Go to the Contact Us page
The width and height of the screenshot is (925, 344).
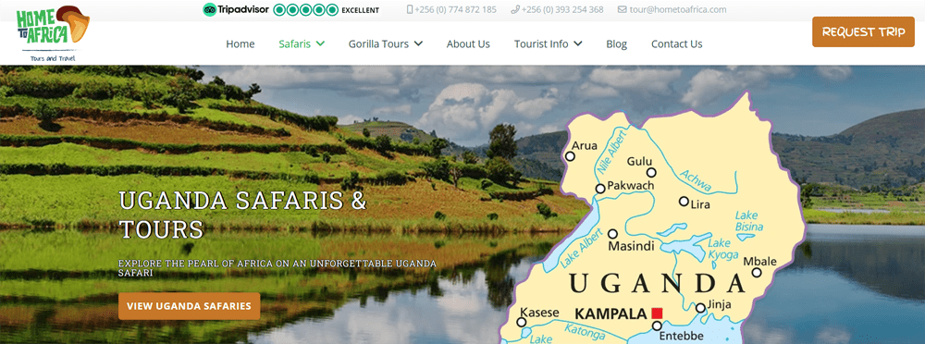pyautogui.click(x=677, y=43)
